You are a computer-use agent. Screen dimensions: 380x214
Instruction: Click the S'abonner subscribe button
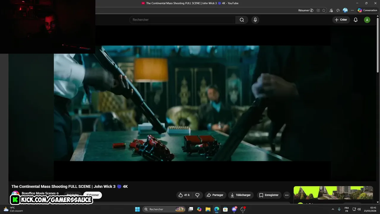coord(93,195)
